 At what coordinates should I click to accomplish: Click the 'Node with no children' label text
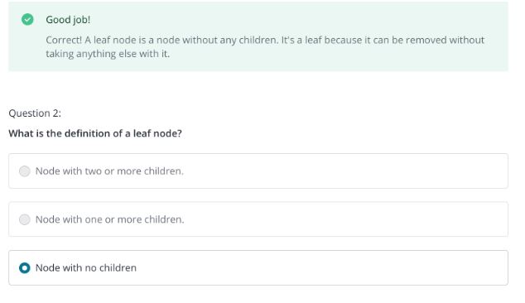(86, 268)
